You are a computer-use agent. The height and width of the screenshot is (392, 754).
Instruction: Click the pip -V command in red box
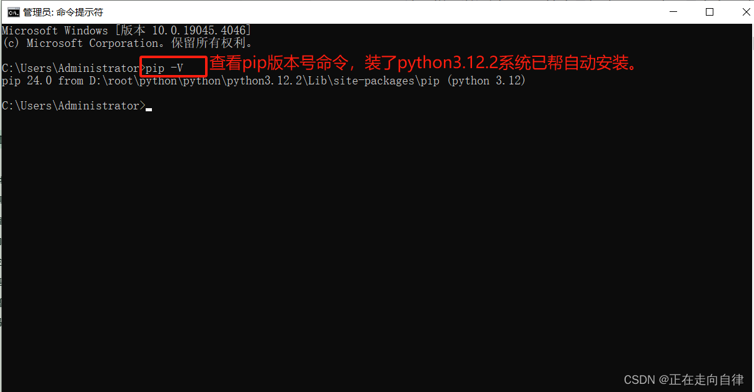coord(164,68)
